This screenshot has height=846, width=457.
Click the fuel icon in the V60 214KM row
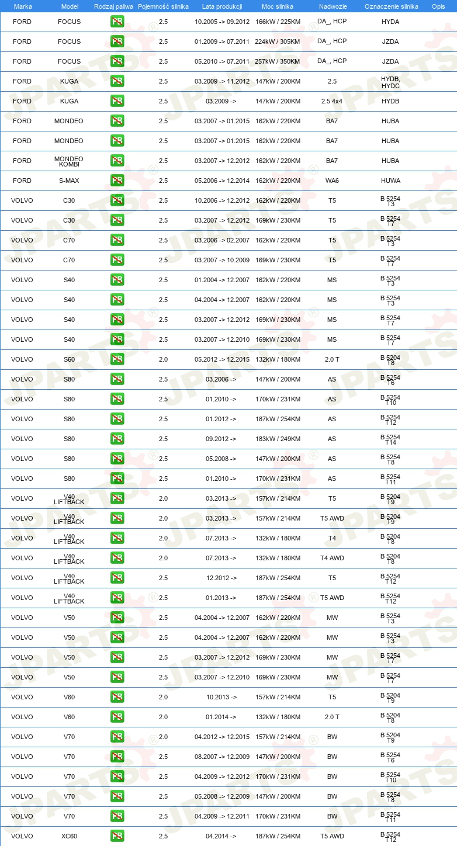click(x=117, y=697)
